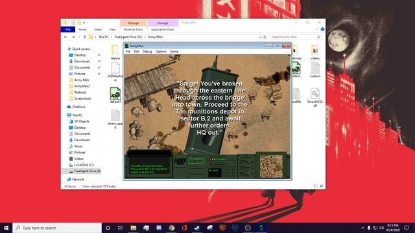Go up one folder level

85,37
